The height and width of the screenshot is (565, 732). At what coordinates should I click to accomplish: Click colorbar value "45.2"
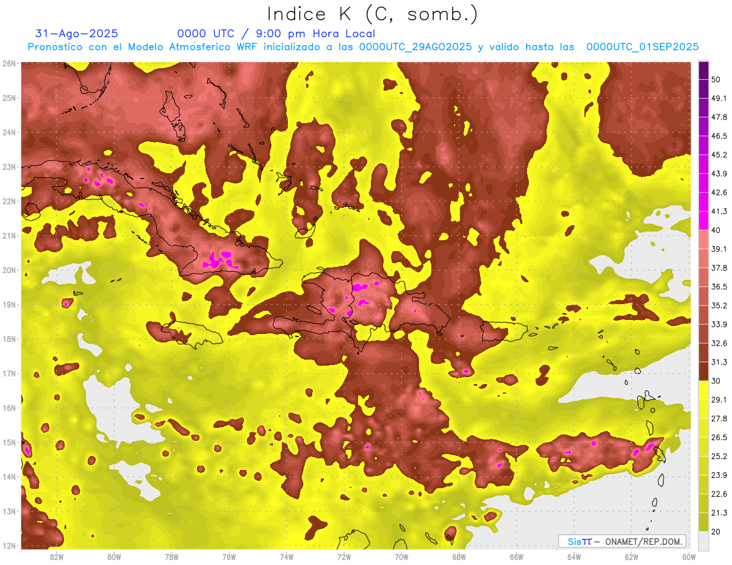[719, 155]
